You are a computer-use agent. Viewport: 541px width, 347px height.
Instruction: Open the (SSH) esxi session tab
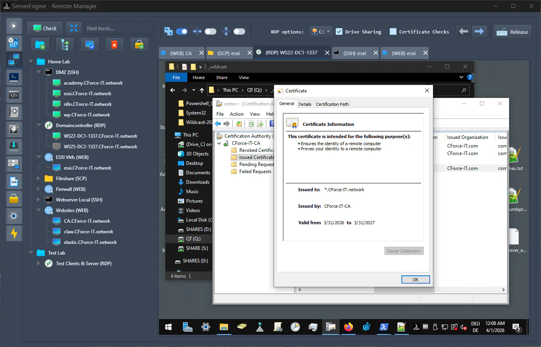coord(355,53)
